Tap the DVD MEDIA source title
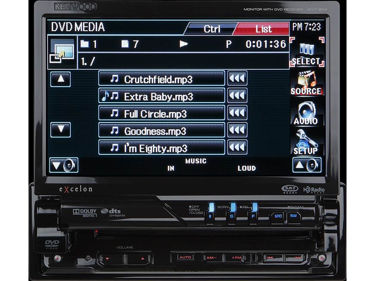The image size is (375, 281). click(x=78, y=27)
